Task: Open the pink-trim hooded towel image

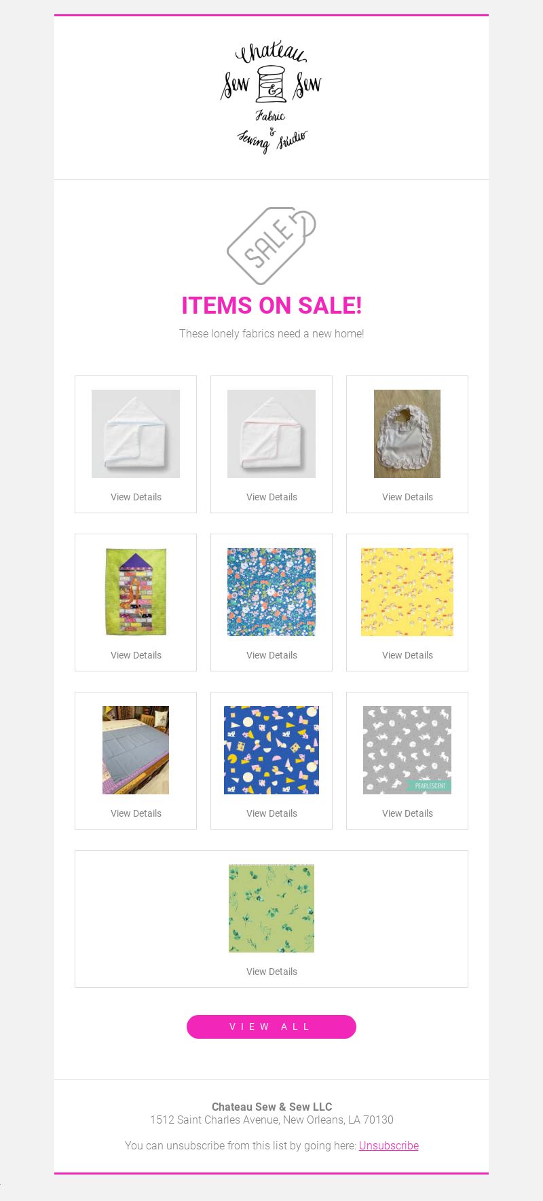Action: pos(271,434)
